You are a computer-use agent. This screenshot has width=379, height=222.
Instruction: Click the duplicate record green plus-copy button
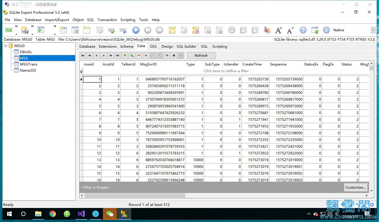pyautogui.click(x=132, y=55)
